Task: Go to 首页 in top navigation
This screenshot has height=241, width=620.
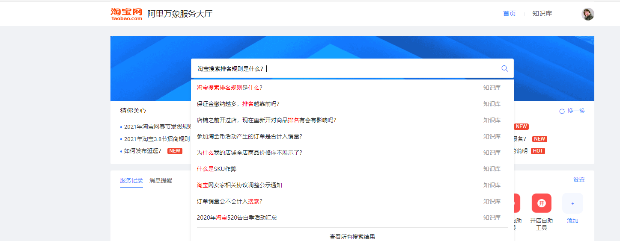Action: (x=509, y=14)
